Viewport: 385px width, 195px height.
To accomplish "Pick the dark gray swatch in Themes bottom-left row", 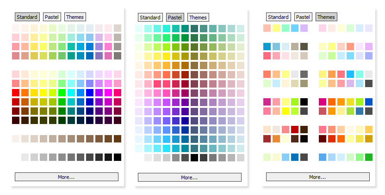I will [x=304, y=157].
